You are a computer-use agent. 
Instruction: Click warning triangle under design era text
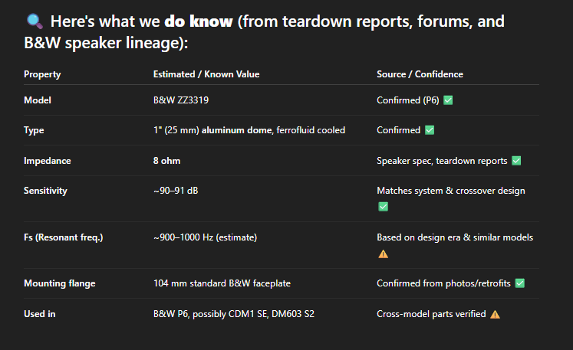[x=383, y=254]
